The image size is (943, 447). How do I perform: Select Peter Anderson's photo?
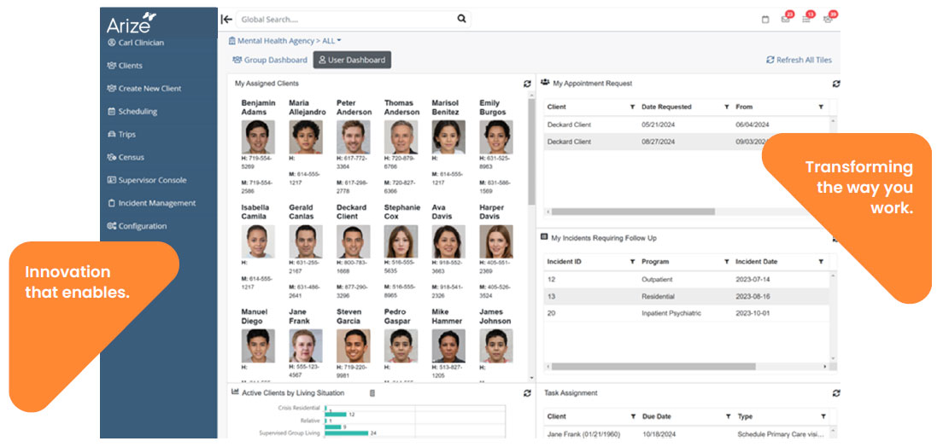pos(353,137)
